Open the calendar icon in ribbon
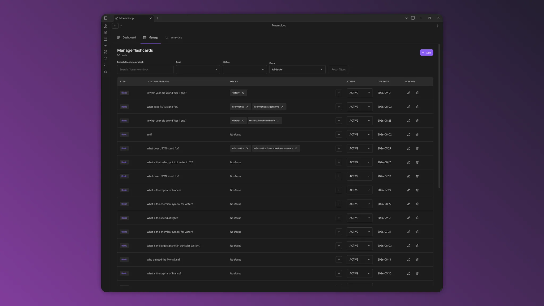The image size is (544, 306). pyautogui.click(x=105, y=39)
